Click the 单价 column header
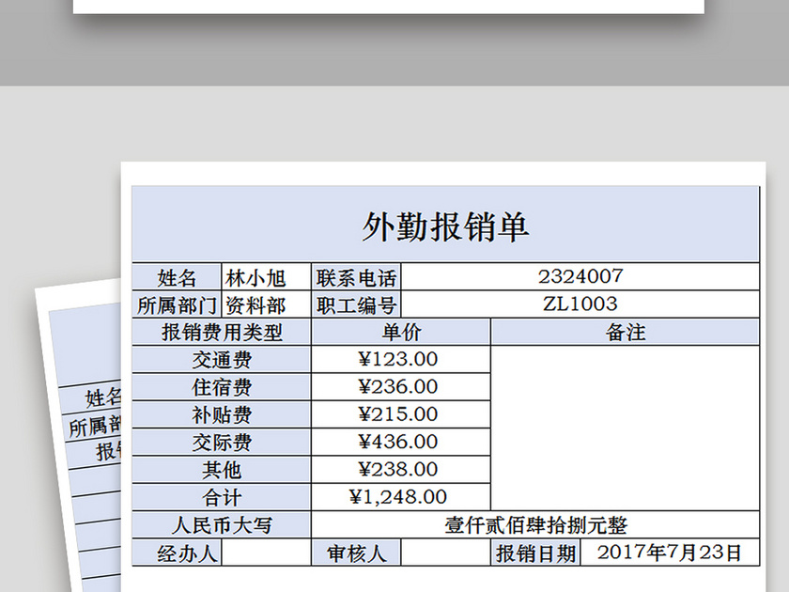Screen dimensions: 789x592 coord(399,331)
